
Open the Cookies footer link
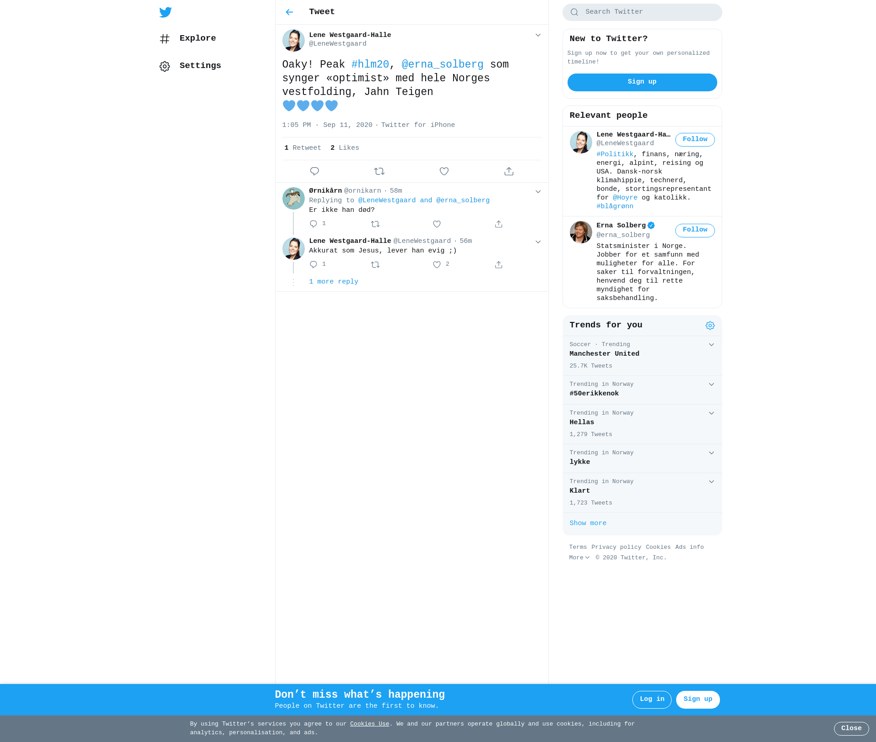[x=658, y=547]
